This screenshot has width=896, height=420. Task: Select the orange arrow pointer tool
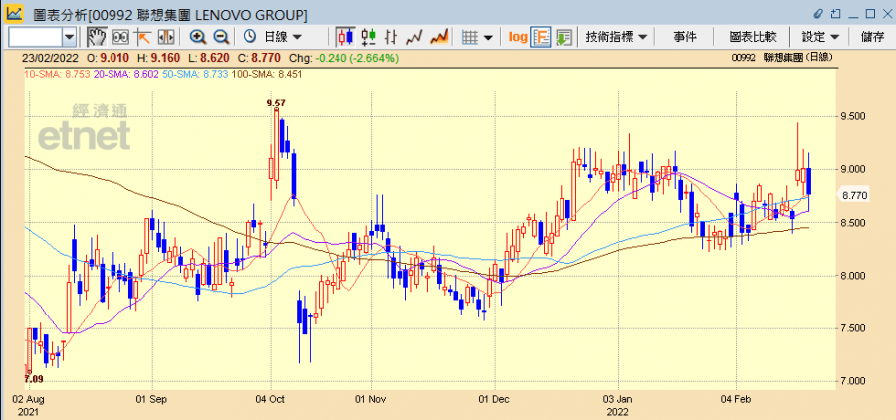142,37
